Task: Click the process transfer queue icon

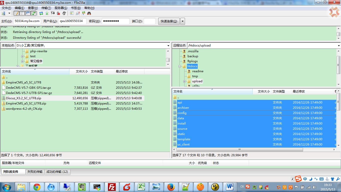Action: pyautogui.click(x=47, y=13)
